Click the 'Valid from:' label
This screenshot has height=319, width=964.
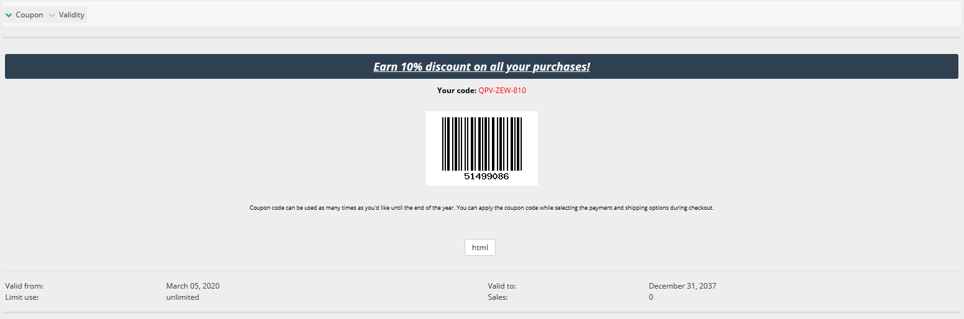[24, 286]
